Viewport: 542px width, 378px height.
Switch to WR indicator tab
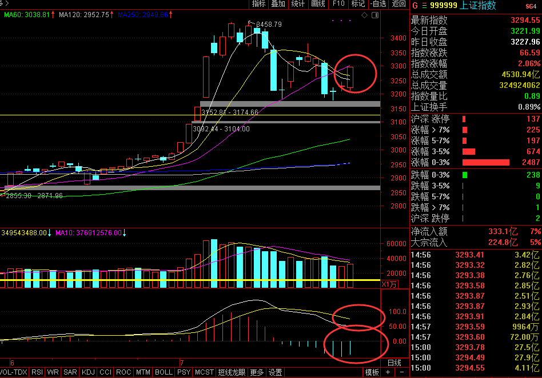click(x=53, y=372)
